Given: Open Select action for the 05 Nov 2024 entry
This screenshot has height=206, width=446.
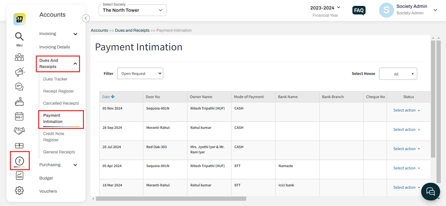Looking at the screenshot, I should tap(406, 110).
